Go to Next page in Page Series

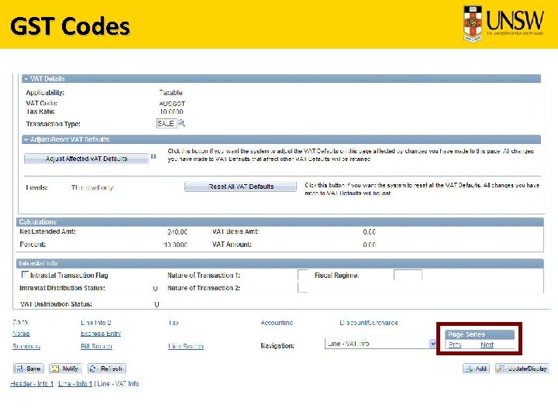(487, 344)
